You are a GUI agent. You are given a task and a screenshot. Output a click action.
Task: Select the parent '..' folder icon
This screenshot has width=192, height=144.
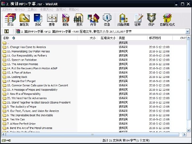pyautogui.click(x=4, y=43)
